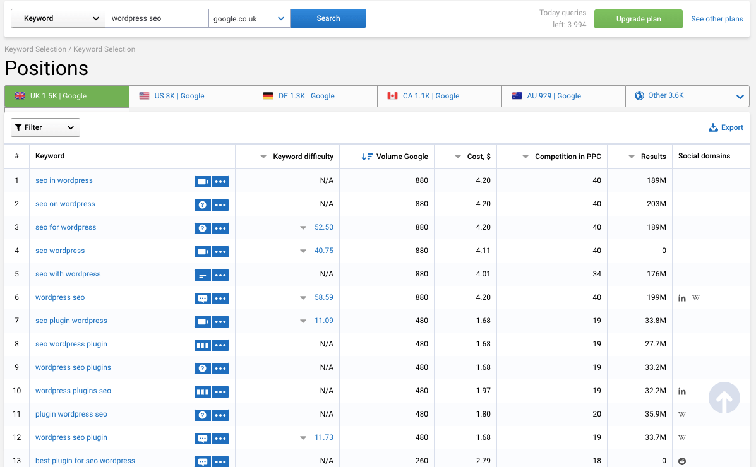The height and width of the screenshot is (467, 756).
Task: Open the google.co.uk search engine dropdown
Action: coord(249,18)
